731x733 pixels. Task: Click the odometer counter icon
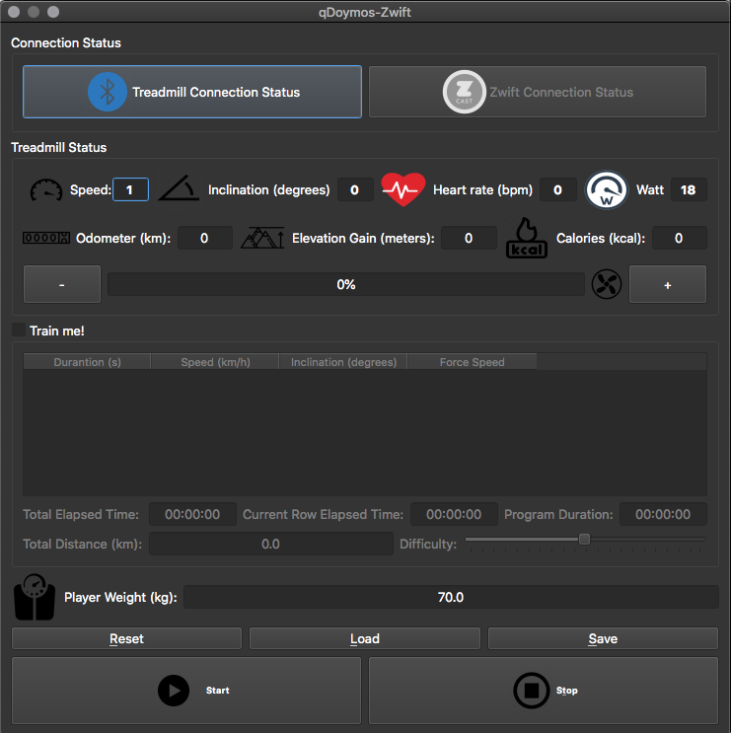(46, 238)
